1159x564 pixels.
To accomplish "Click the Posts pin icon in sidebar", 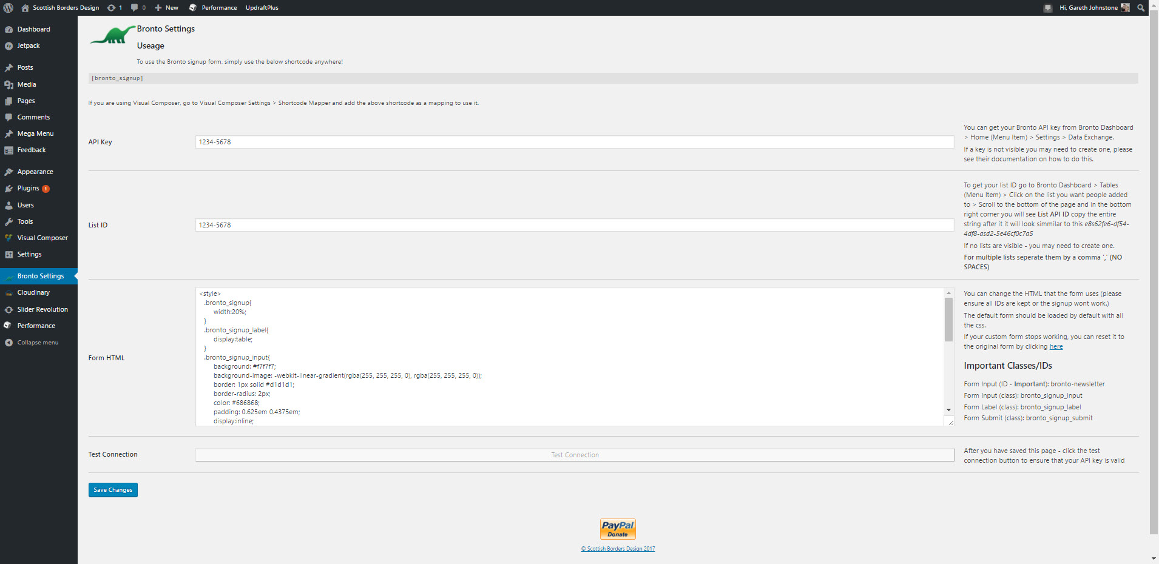I will pos(8,68).
